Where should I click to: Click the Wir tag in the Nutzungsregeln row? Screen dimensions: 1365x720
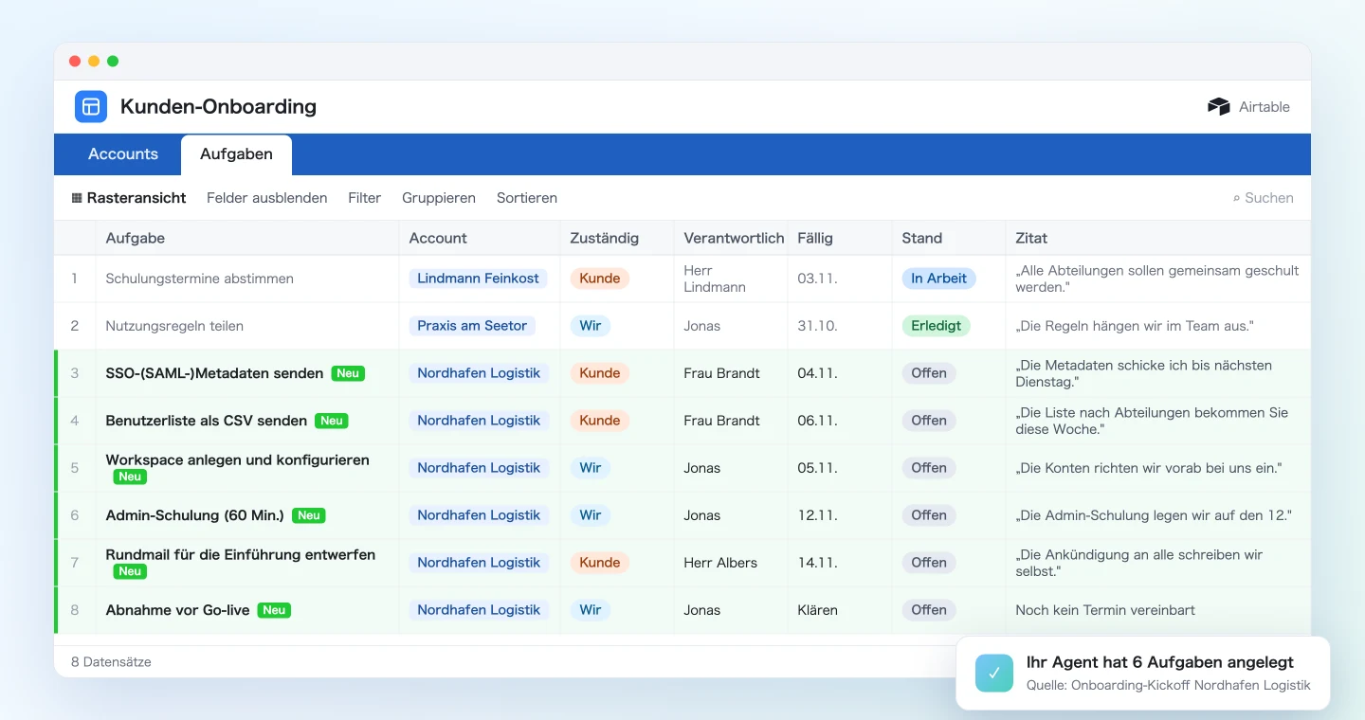pyautogui.click(x=591, y=326)
